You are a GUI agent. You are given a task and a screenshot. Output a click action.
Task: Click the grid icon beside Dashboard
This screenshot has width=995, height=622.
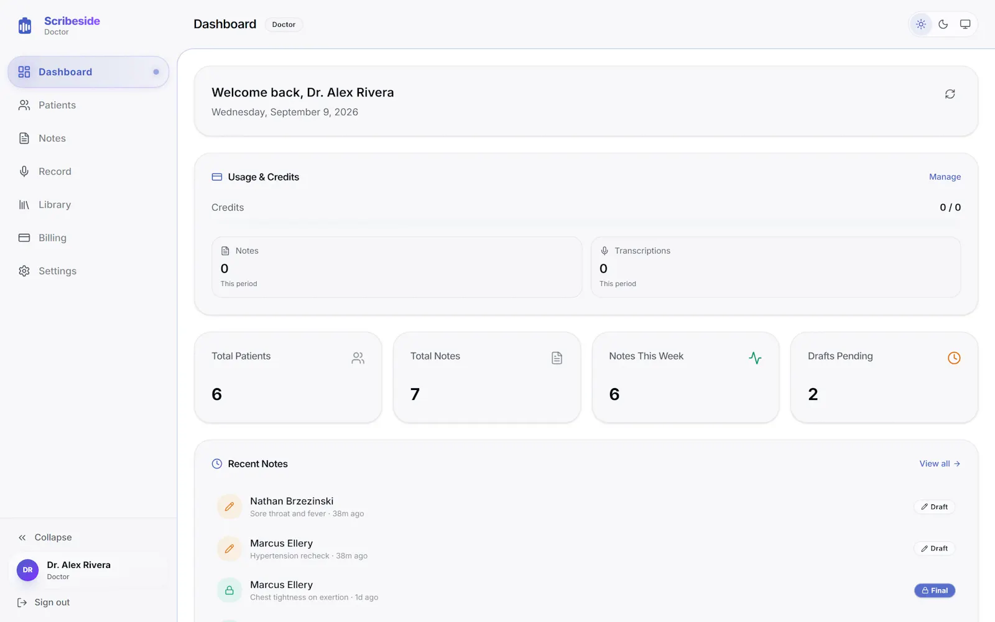click(24, 72)
